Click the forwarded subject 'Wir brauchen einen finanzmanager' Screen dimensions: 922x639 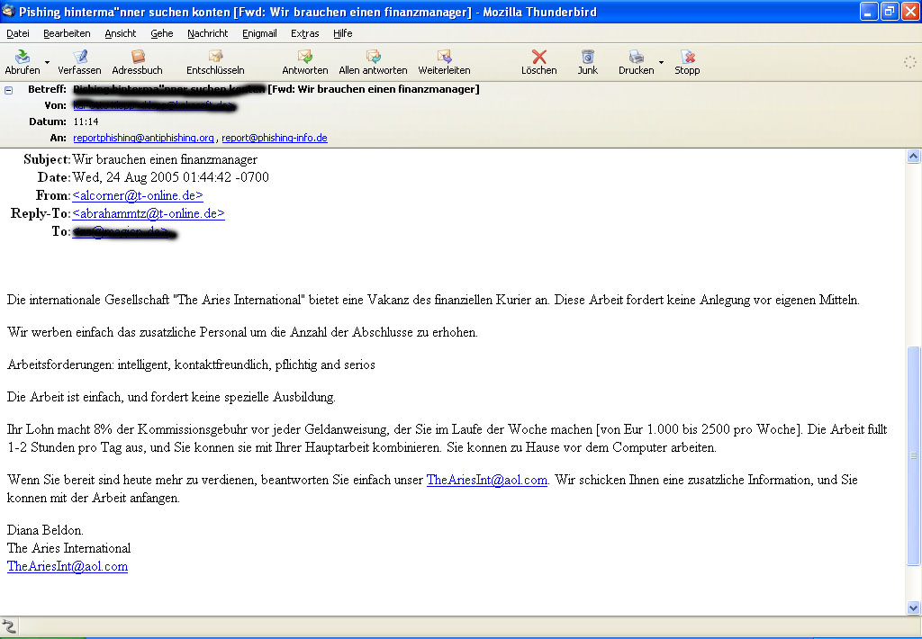tap(165, 159)
